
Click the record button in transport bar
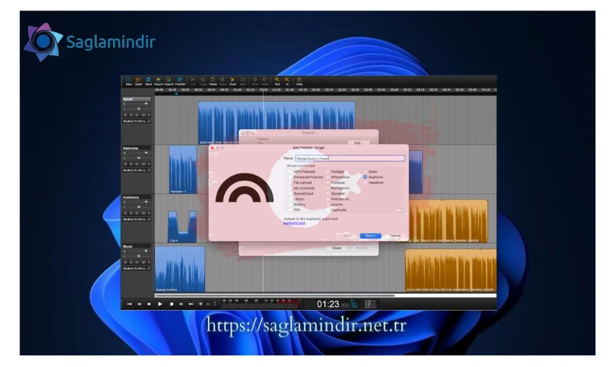tap(171, 304)
